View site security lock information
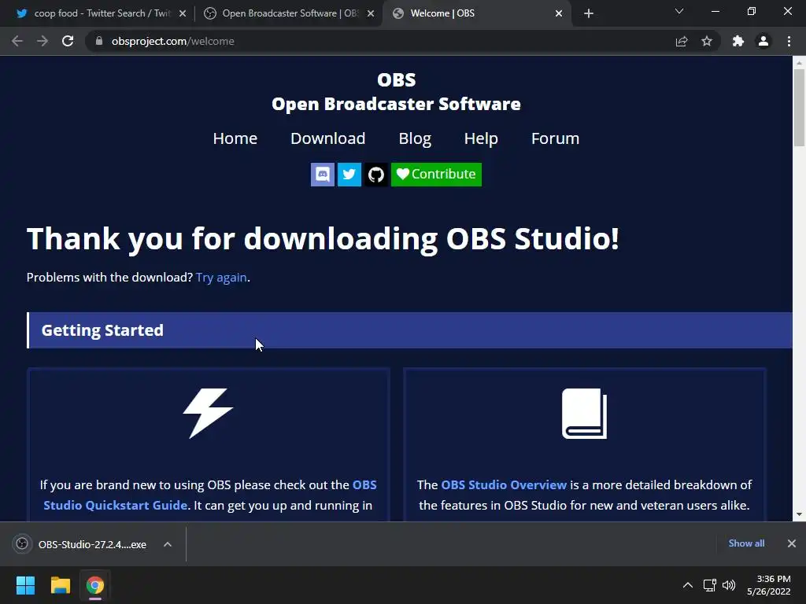The width and height of the screenshot is (806, 604). [99, 41]
